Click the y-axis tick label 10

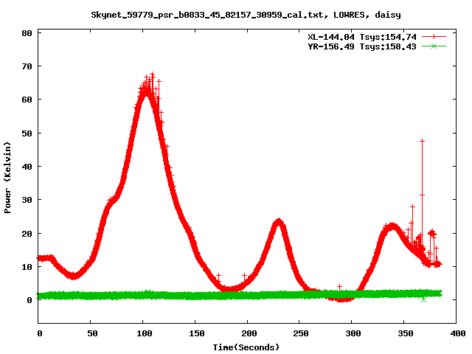point(27,267)
